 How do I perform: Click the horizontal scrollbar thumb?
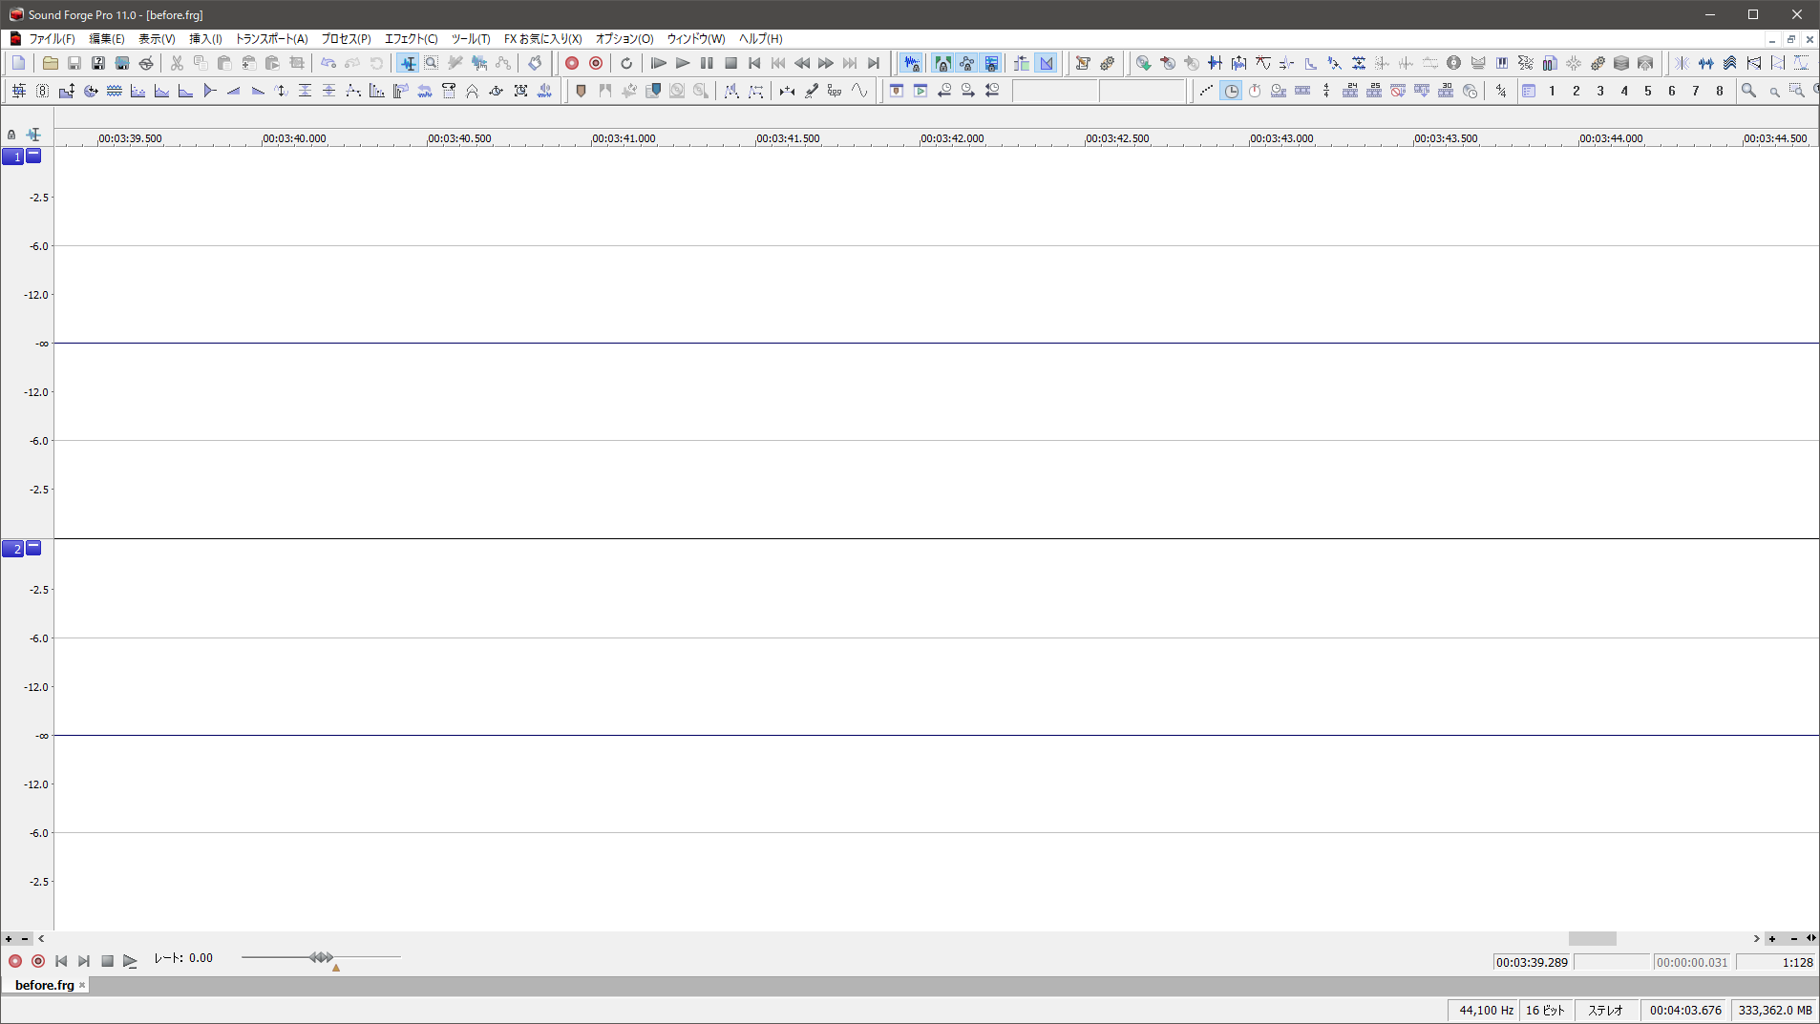(x=1592, y=939)
